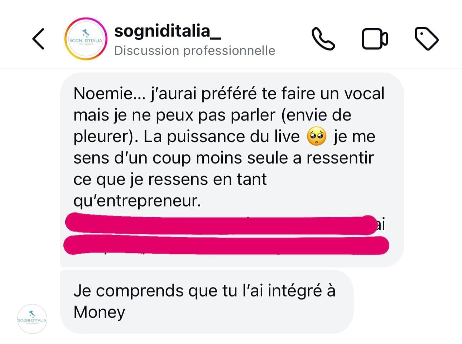This screenshot has height=344, width=462.
Task: Open the label tag icon
Action: click(426, 39)
